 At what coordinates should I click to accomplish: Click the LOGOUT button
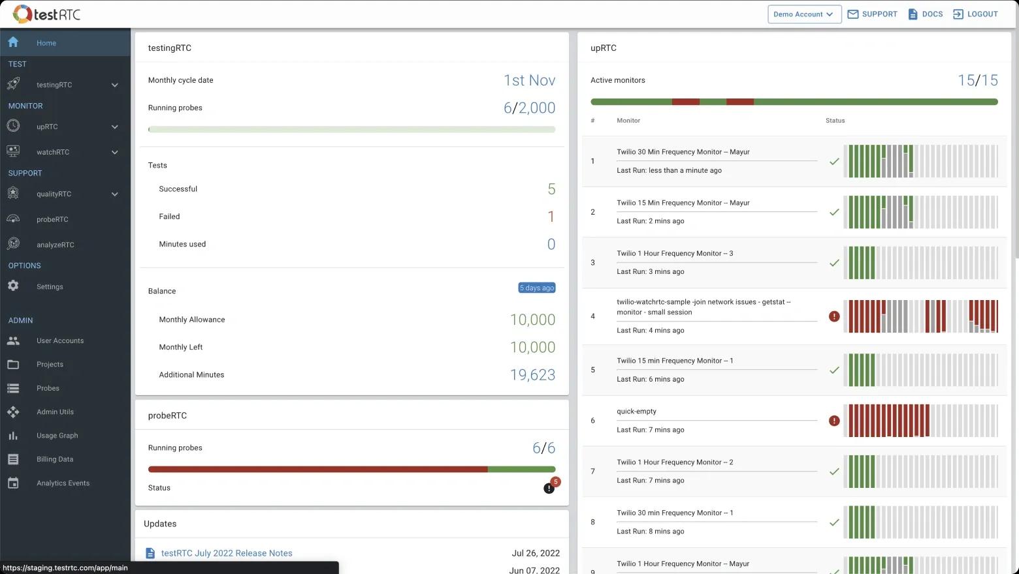click(x=975, y=14)
